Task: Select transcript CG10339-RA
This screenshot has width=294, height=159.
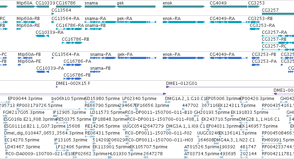Action: [50, 32]
